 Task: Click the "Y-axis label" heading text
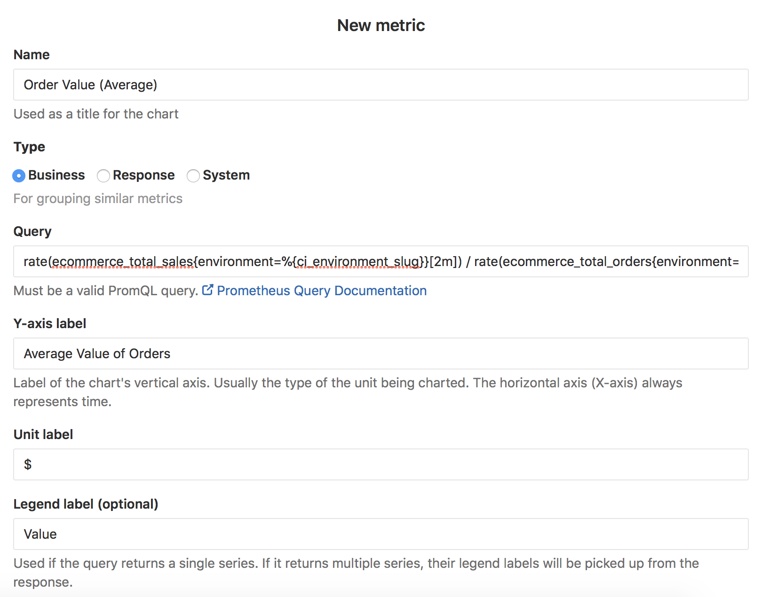[50, 323]
